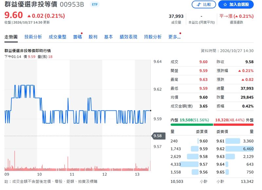
Task: Click the 最高 value 9.63
Action: pyautogui.click(x=203, y=80)
